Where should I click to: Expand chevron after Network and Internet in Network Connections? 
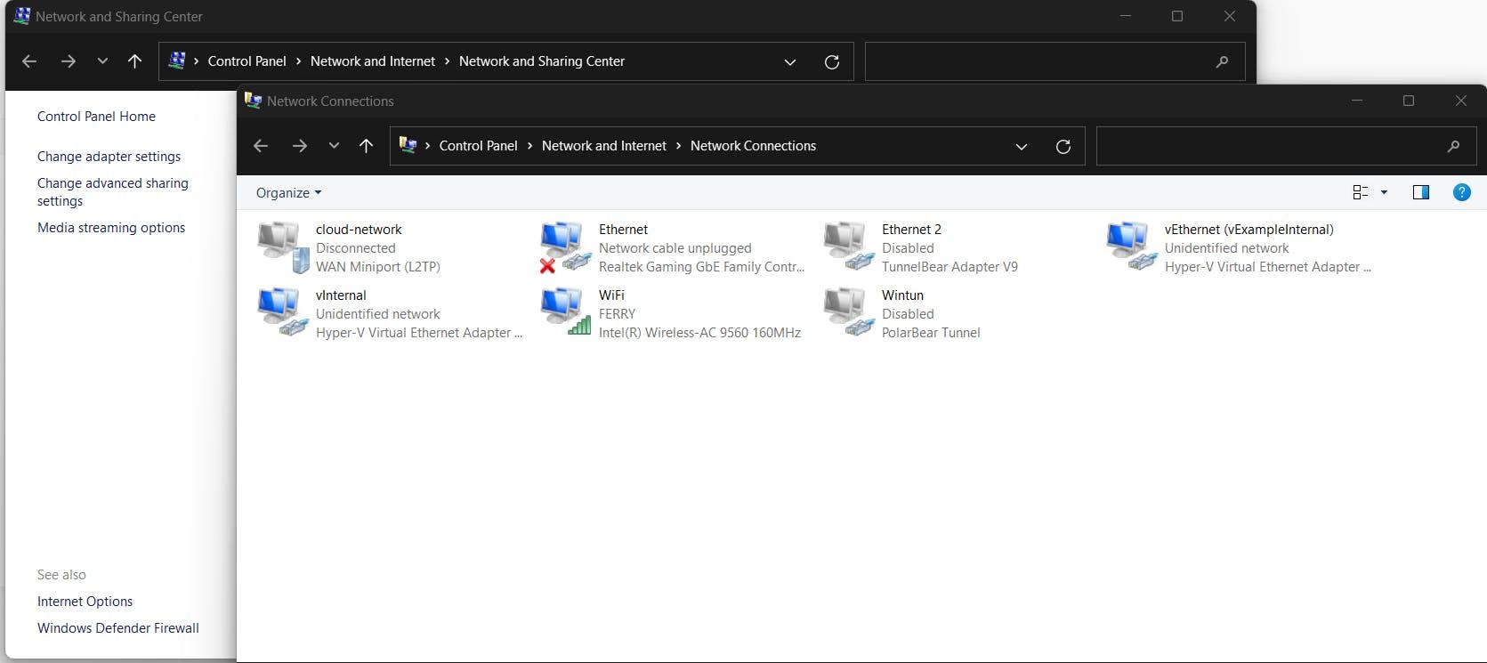(678, 146)
